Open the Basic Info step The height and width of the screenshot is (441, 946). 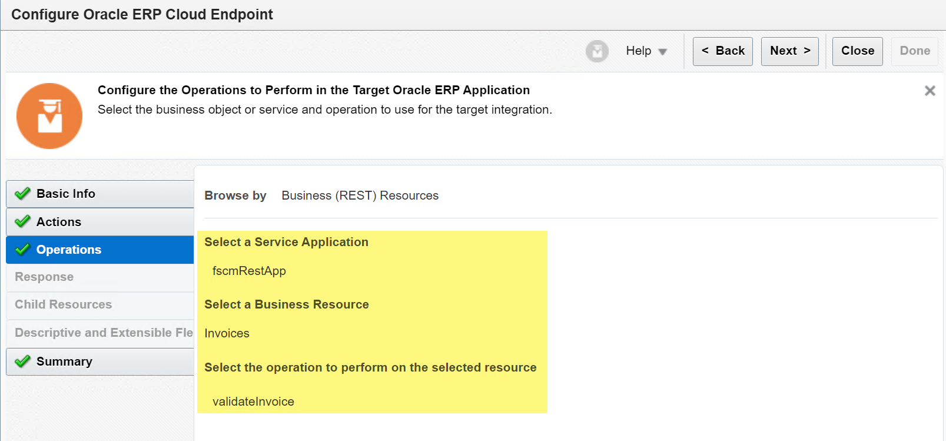(100, 194)
